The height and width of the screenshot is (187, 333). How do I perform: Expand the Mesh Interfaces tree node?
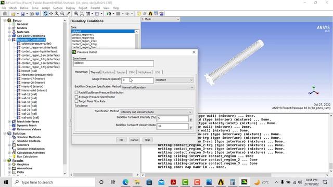coord(9,122)
